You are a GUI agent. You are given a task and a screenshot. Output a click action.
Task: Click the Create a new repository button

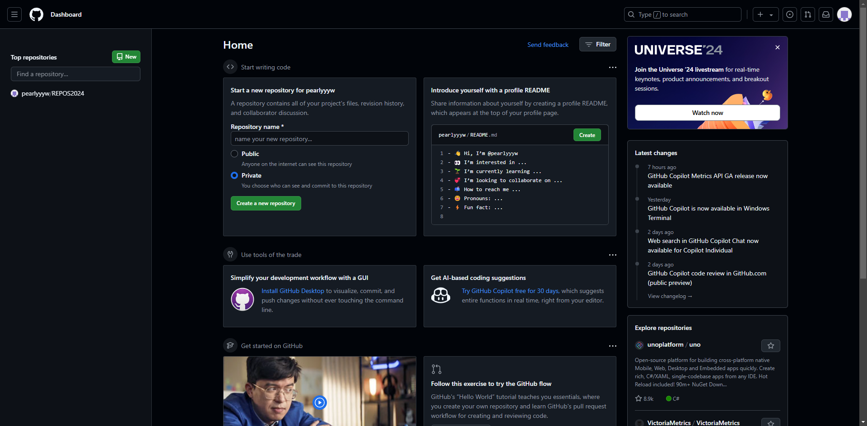(x=266, y=203)
